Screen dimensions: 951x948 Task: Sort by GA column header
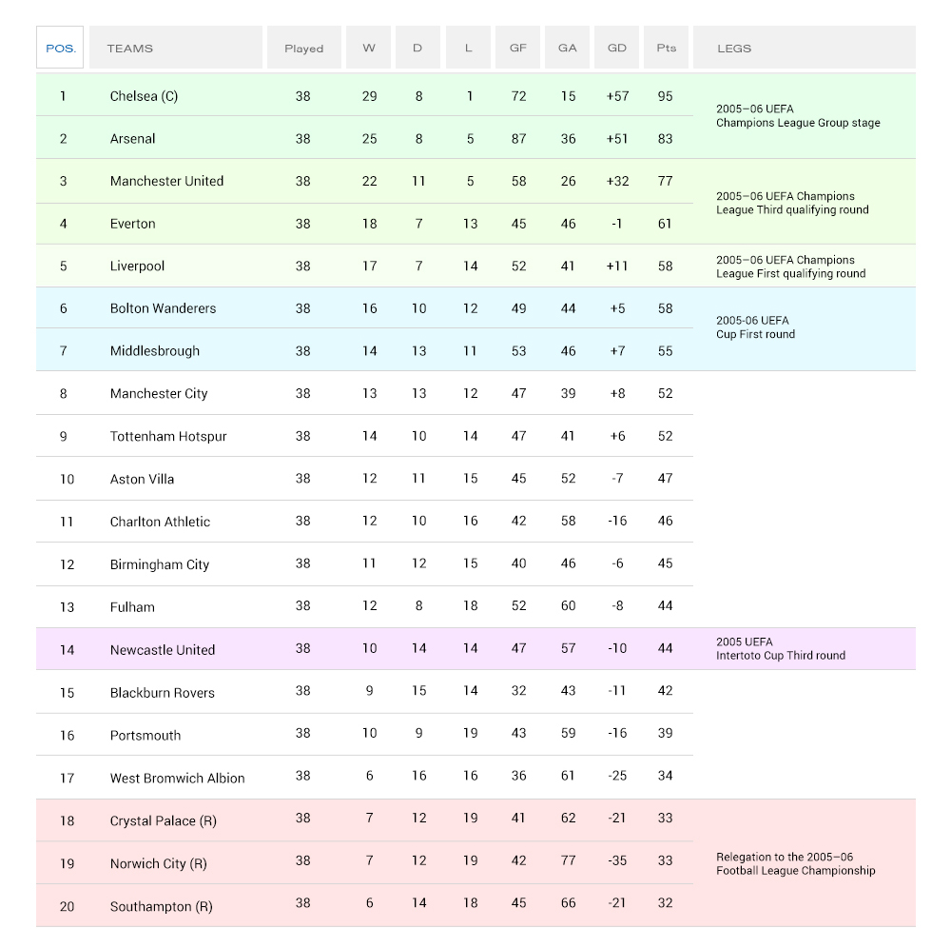[x=567, y=48]
